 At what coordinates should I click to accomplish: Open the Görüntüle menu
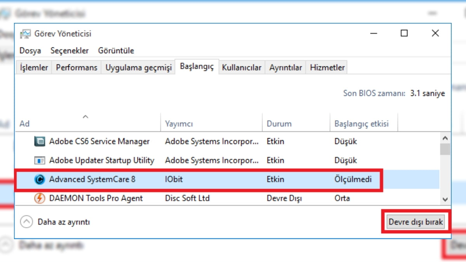click(x=116, y=50)
